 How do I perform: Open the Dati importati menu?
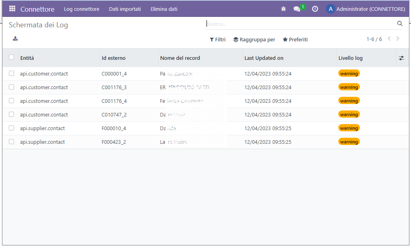[125, 9]
